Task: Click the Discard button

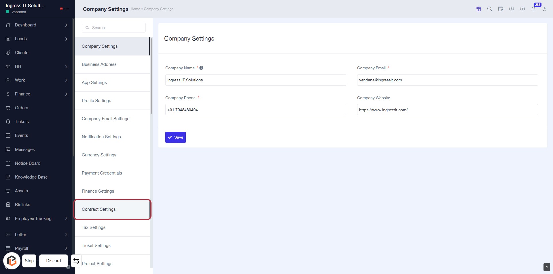Action: pos(54,261)
